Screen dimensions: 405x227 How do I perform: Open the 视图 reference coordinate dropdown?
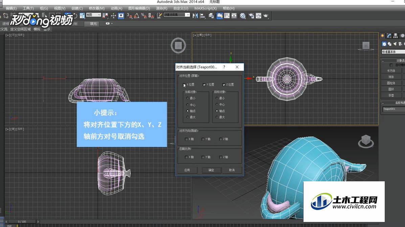point(93,15)
